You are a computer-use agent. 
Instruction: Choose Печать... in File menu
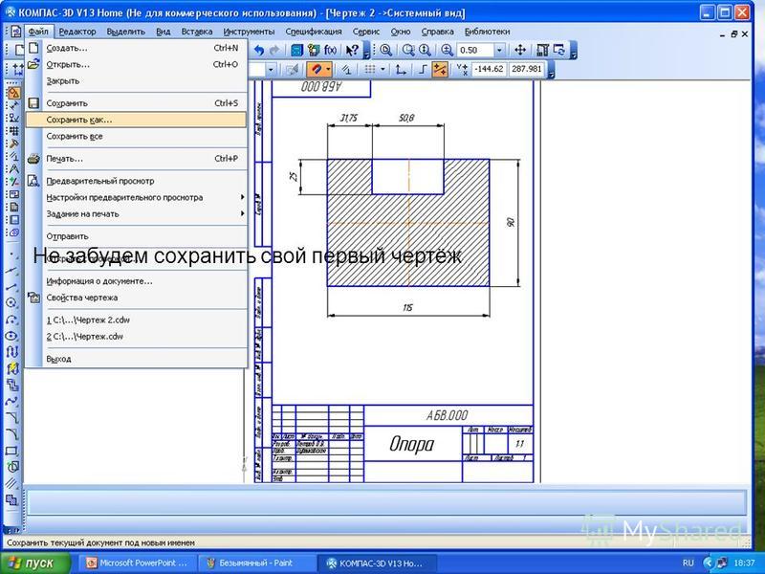(x=135, y=159)
